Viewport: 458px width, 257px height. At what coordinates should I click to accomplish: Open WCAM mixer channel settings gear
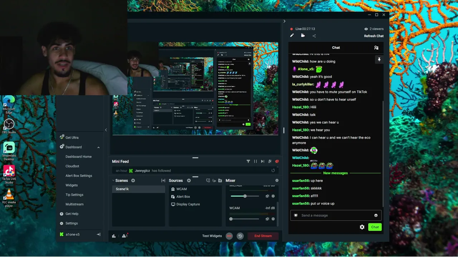click(273, 219)
